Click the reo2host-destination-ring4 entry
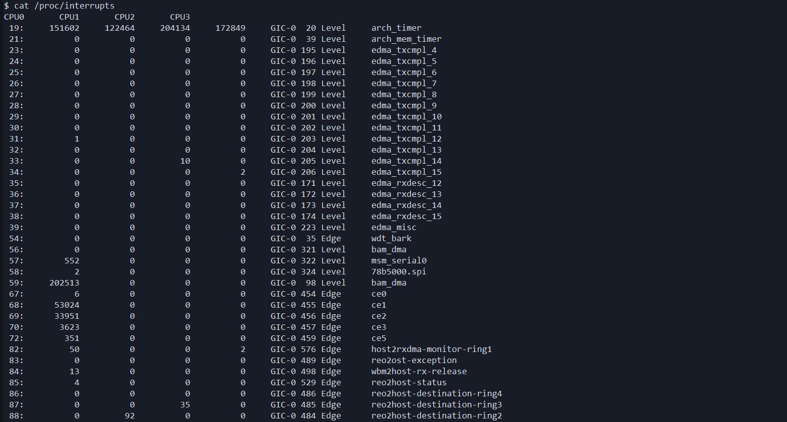Image resolution: width=787 pixels, height=422 pixels. (437, 394)
